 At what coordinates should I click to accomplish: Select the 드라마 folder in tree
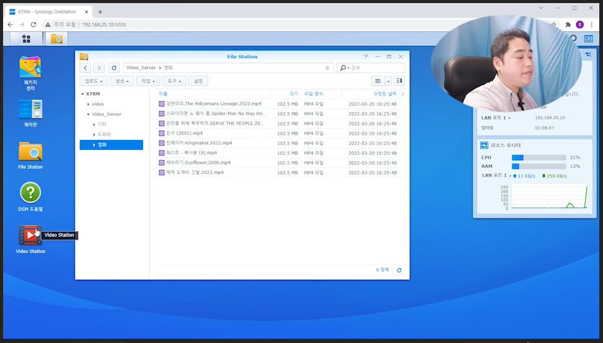point(104,134)
